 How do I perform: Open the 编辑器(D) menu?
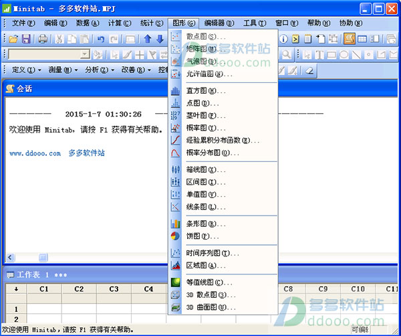click(x=219, y=23)
